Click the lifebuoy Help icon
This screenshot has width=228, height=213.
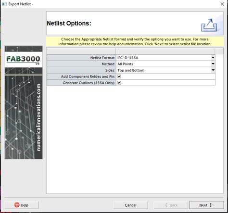click(17, 205)
